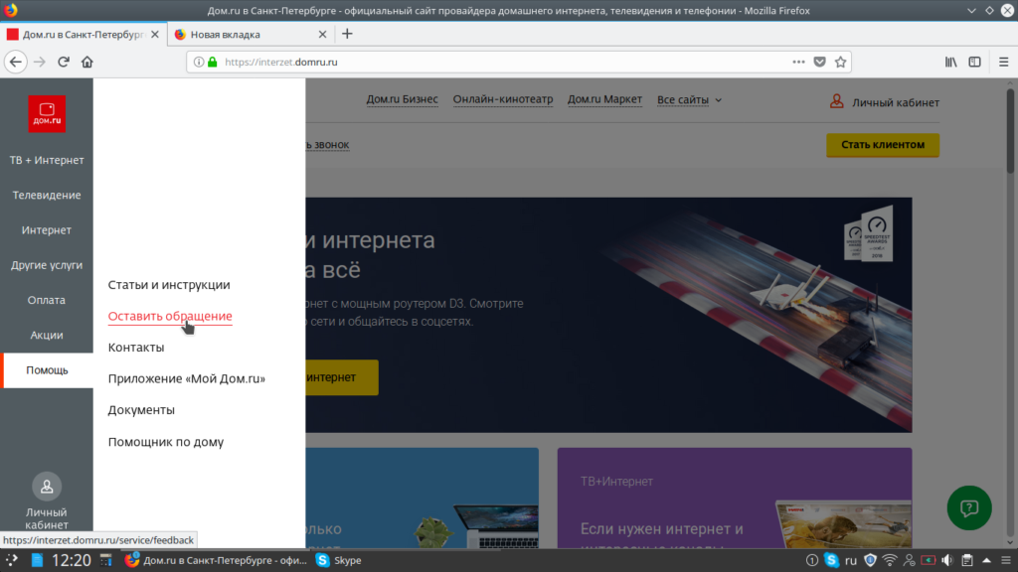
Task: Expand the Все сайты dropdown
Action: click(x=689, y=100)
